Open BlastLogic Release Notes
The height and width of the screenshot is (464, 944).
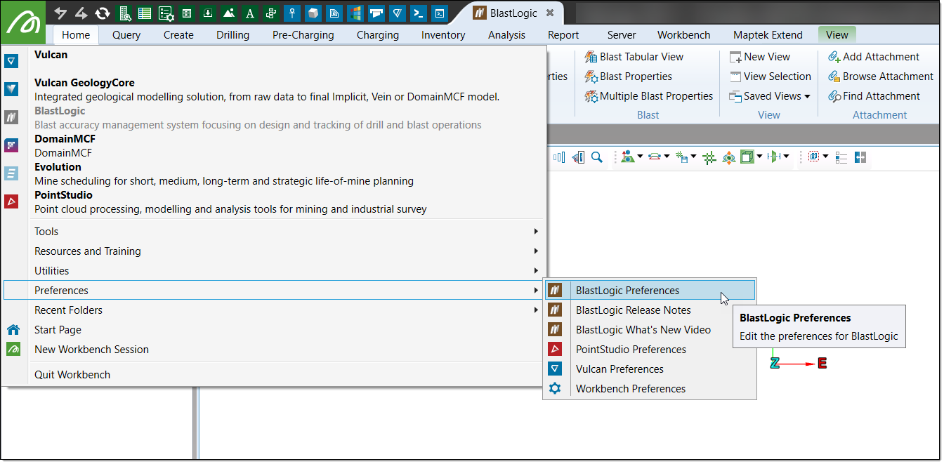click(x=650, y=310)
